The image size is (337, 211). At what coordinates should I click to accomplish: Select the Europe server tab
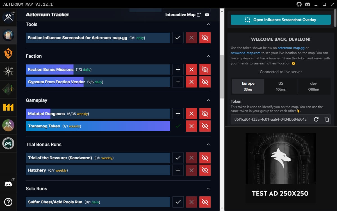pyautogui.click(x=248, y=86)
